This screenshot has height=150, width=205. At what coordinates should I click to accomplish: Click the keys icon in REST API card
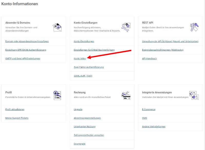pyautogui.click(x=194, y=27)
